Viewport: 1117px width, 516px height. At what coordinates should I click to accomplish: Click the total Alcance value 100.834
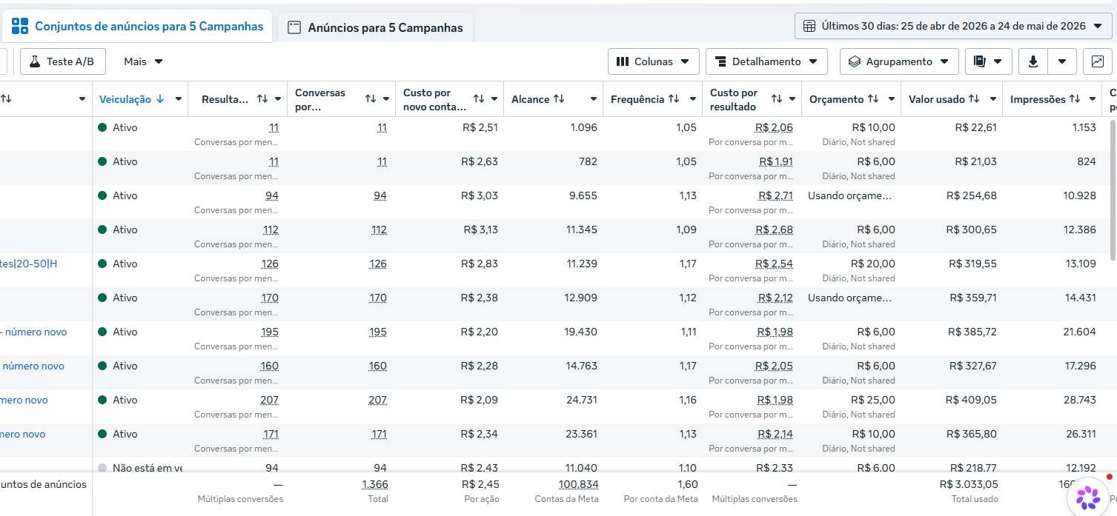[579, 484]
